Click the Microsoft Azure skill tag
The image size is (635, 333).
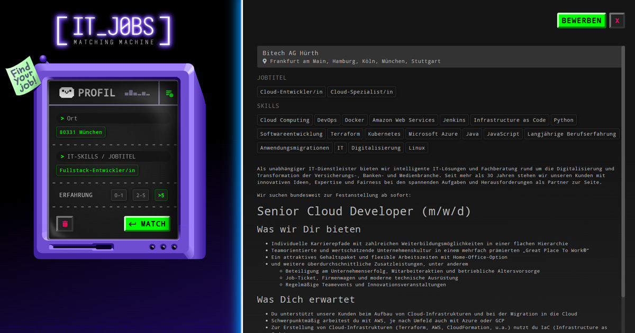[x=433, y=134]
